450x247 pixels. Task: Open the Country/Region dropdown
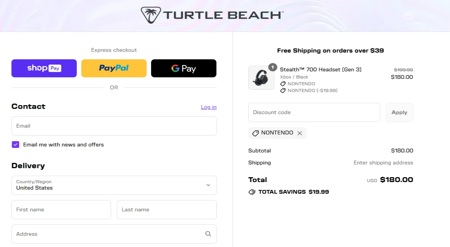point(114,185)
